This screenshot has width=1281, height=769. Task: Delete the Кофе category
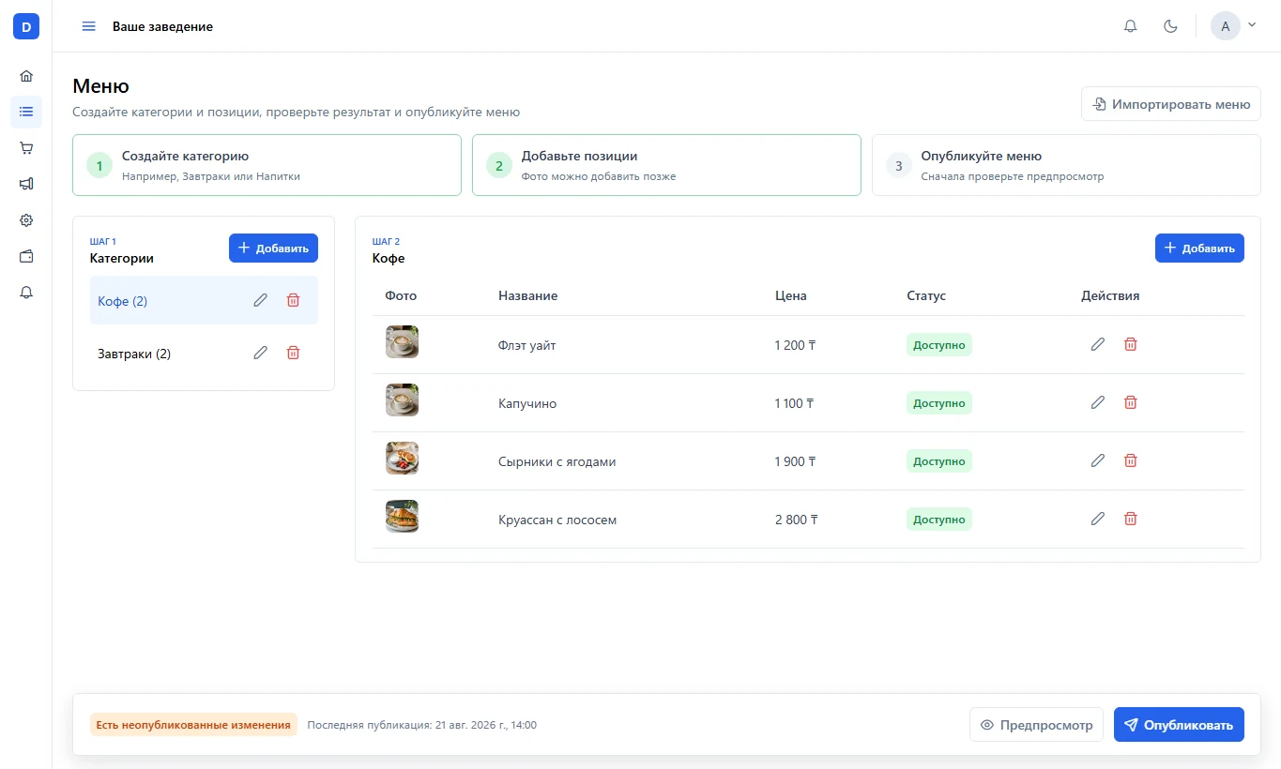(x=293, y=300)
